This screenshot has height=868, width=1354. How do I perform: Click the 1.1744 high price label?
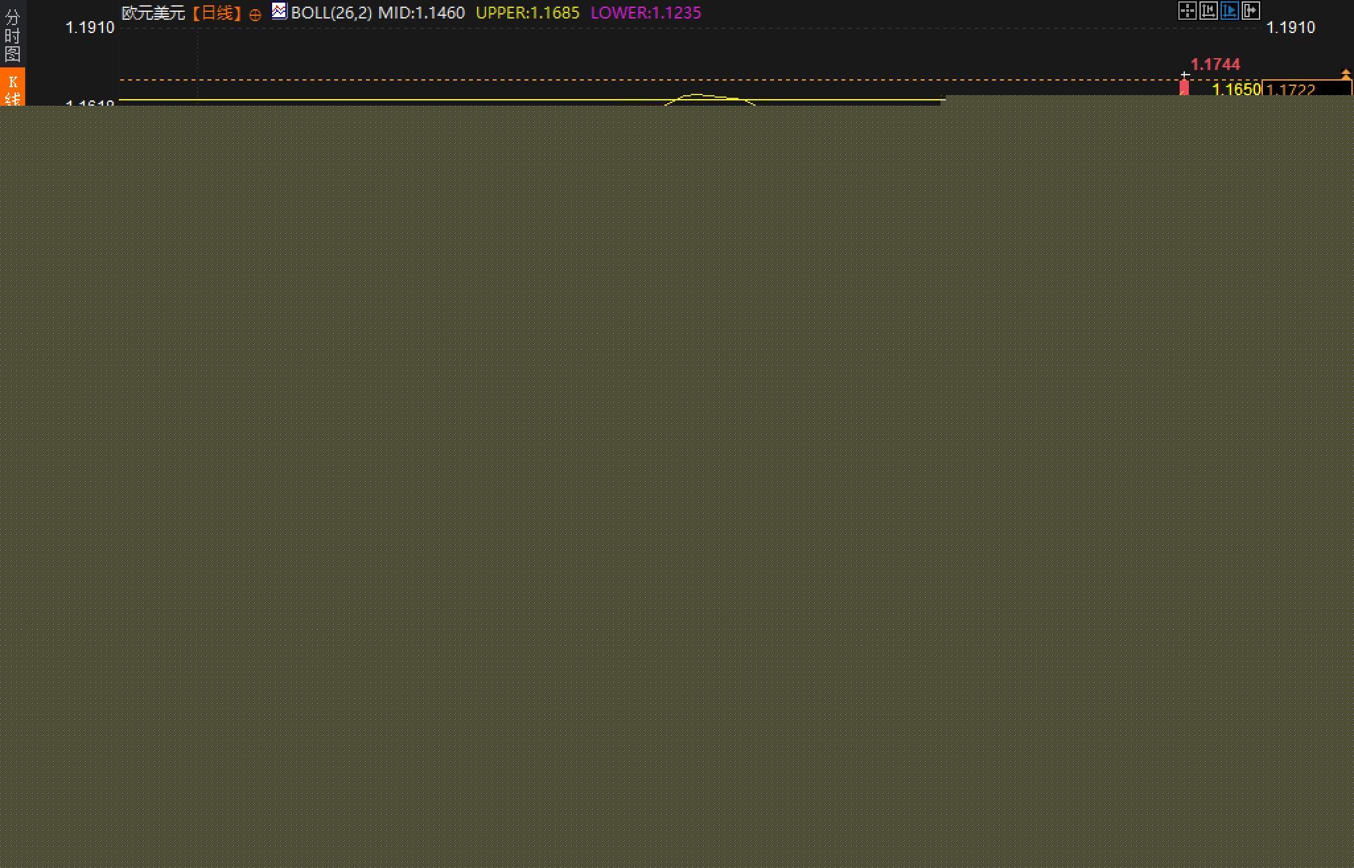(1215, 65)
